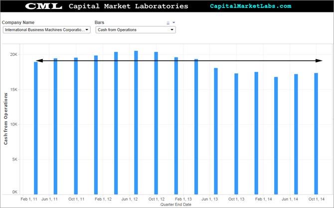
Task: Click the Capital Market Laboratories title
Action: point(129,6)
